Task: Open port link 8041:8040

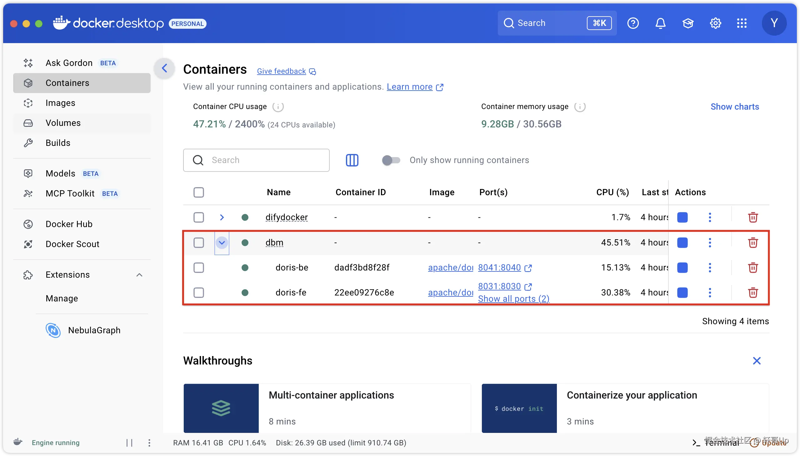Action: pyautogui.click(x=499, y=267)
